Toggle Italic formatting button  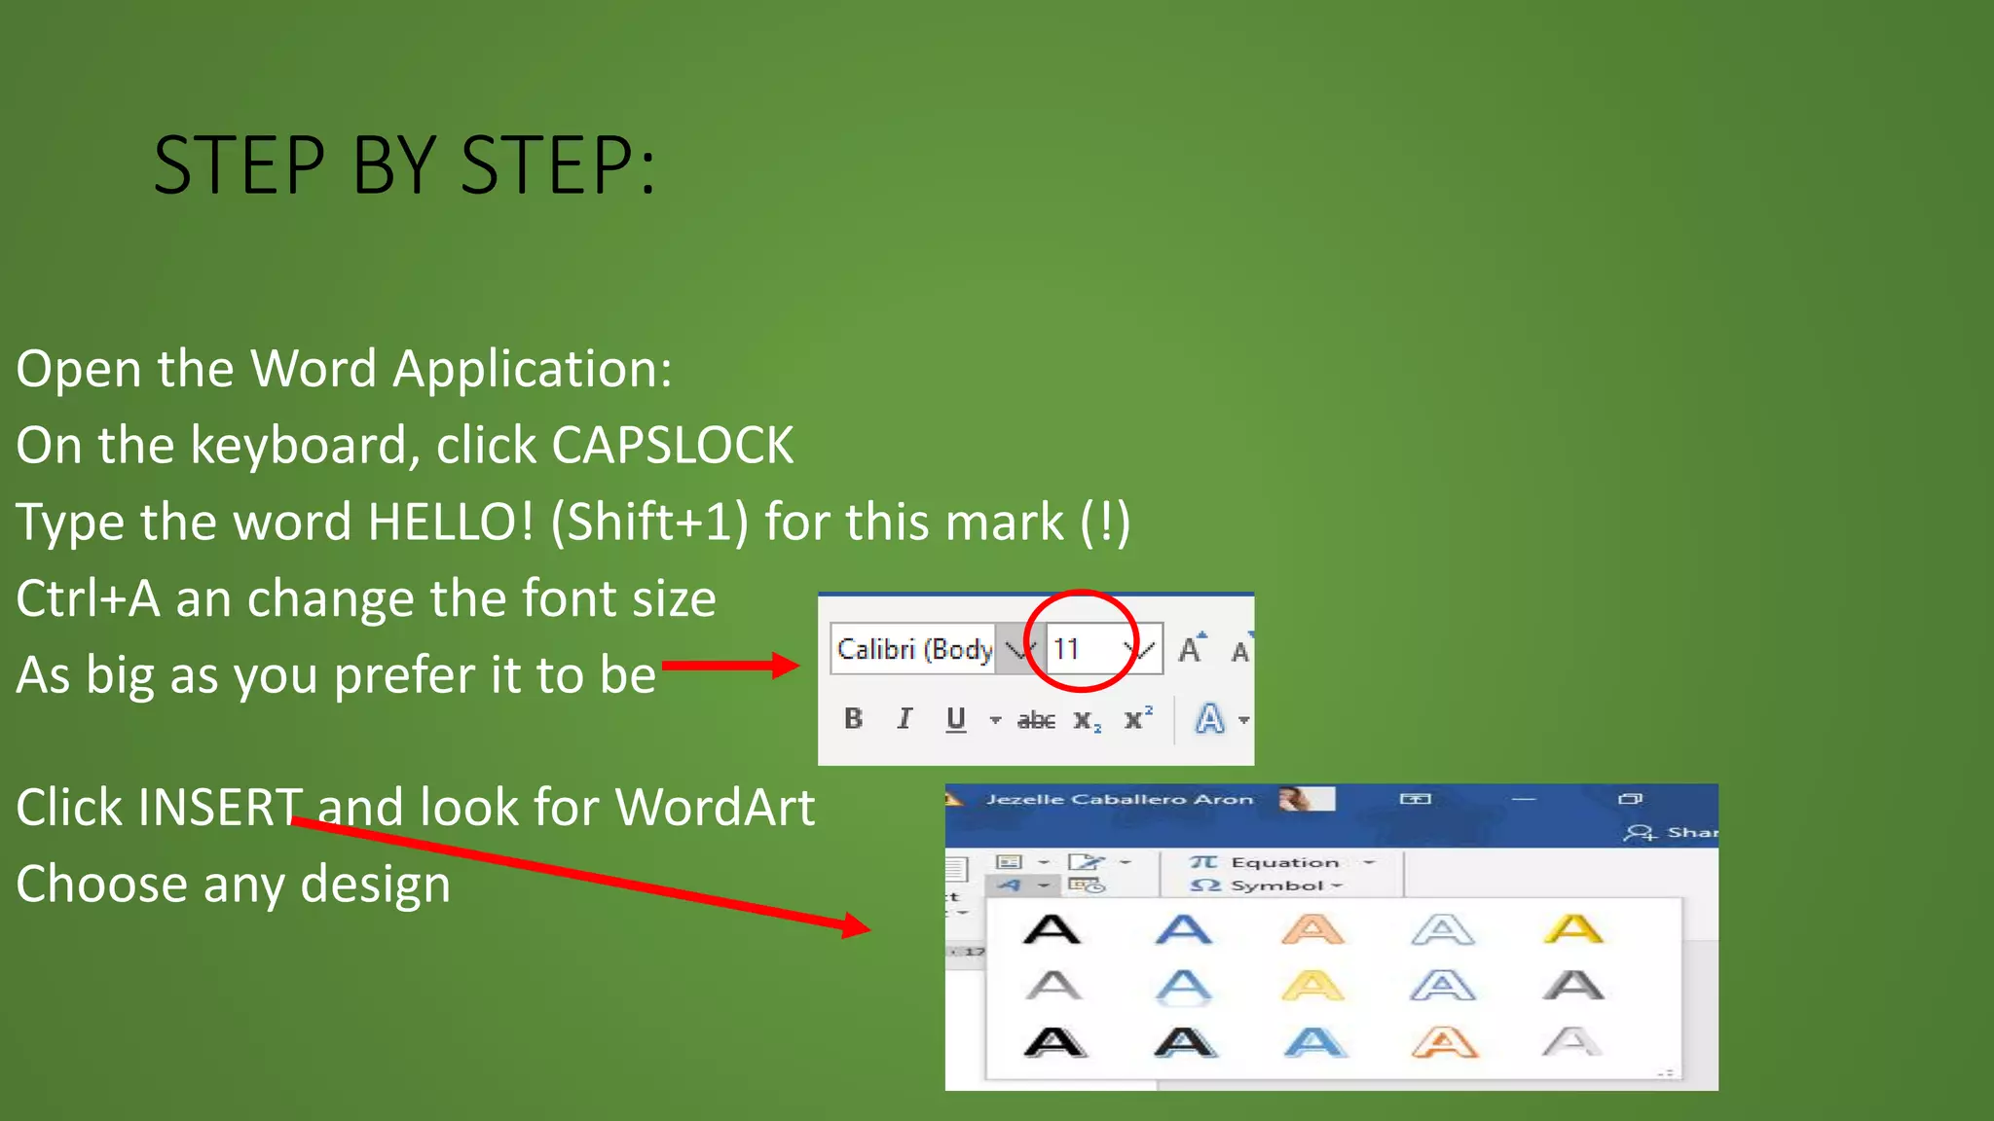(905, 719)
